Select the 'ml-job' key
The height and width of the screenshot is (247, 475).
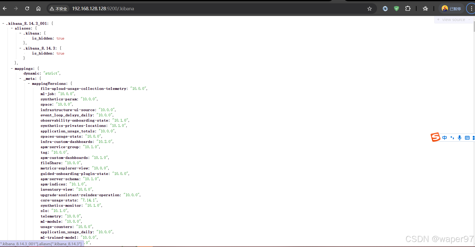tap(47, 94)
